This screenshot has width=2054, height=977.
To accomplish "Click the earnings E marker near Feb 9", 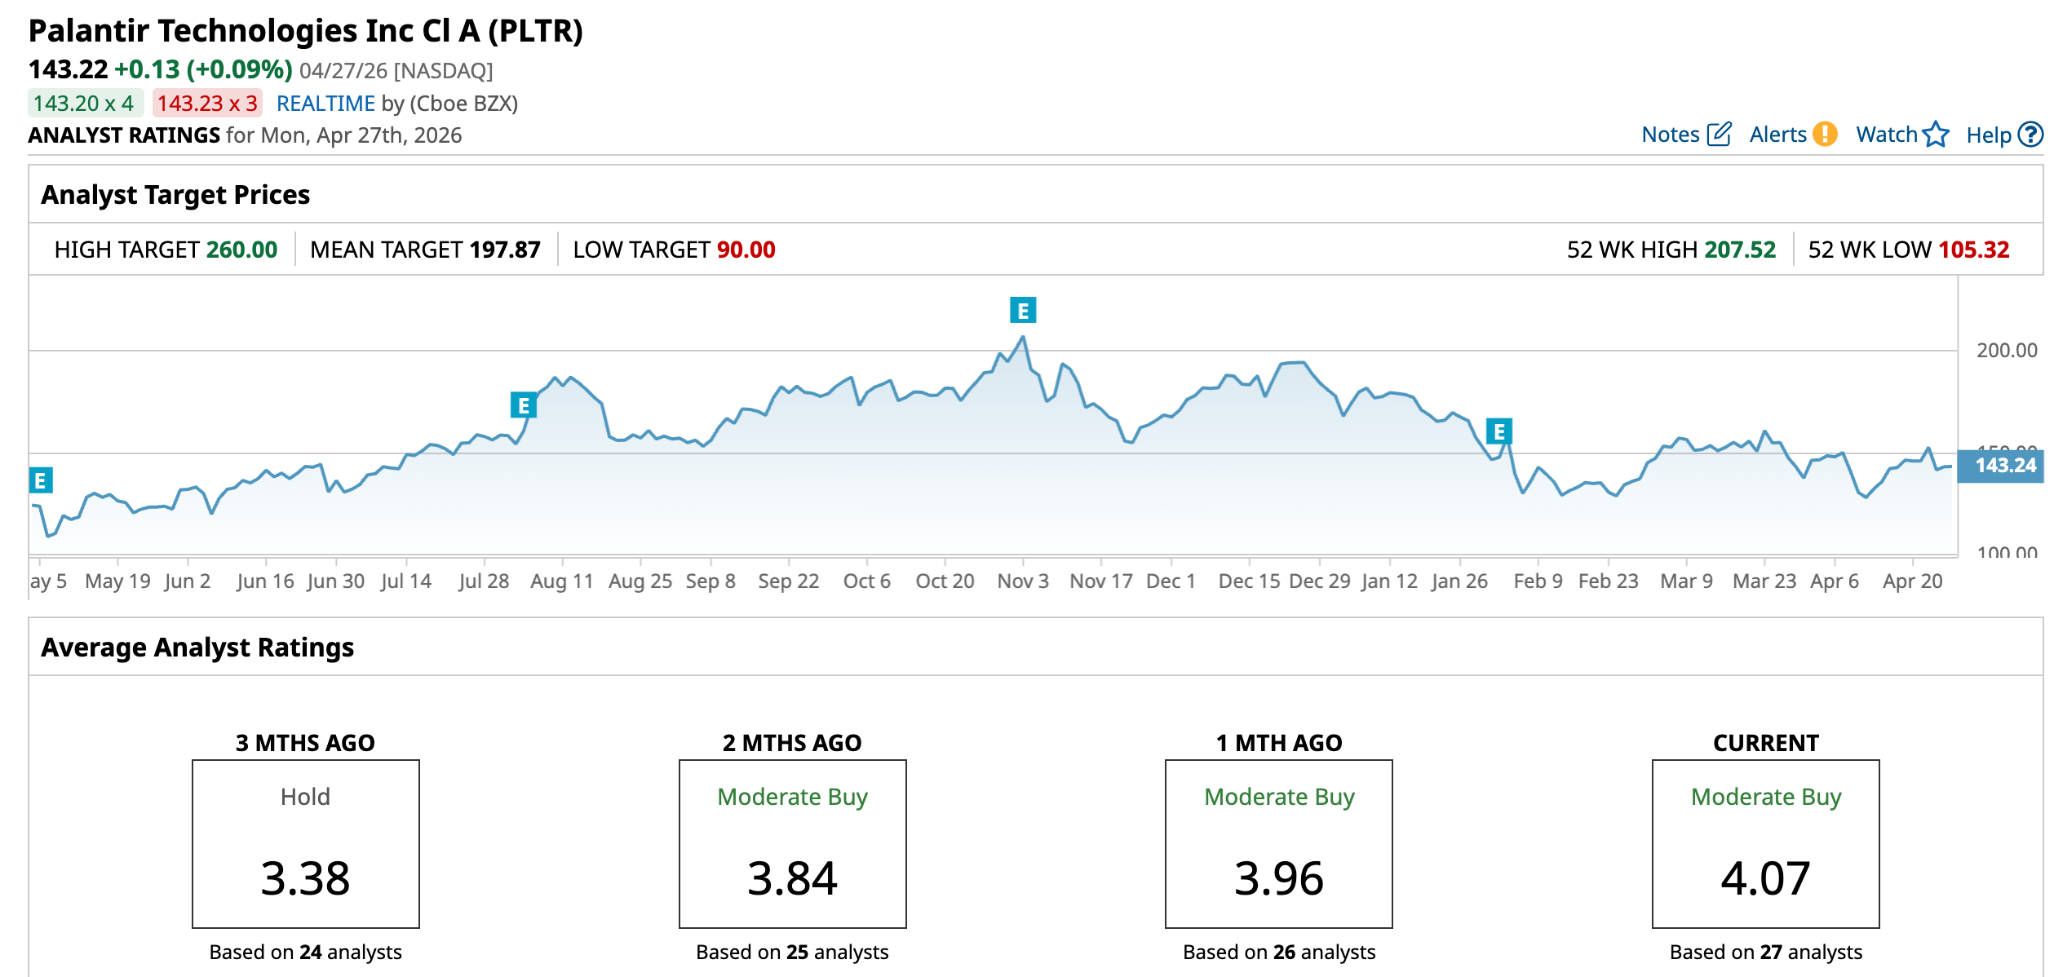I will tap(1498, 431).
